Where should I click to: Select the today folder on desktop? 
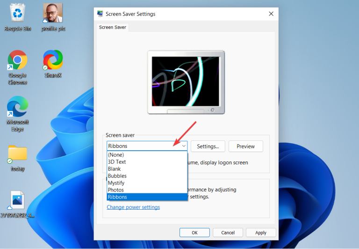(17, 158)
